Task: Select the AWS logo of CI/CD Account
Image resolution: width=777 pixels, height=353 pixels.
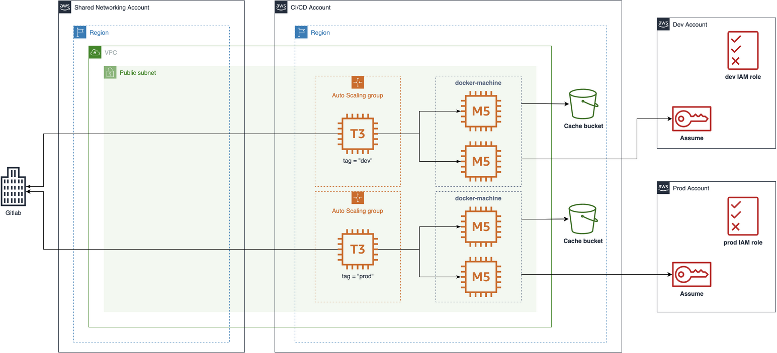Action: click(x=281, y=7)
